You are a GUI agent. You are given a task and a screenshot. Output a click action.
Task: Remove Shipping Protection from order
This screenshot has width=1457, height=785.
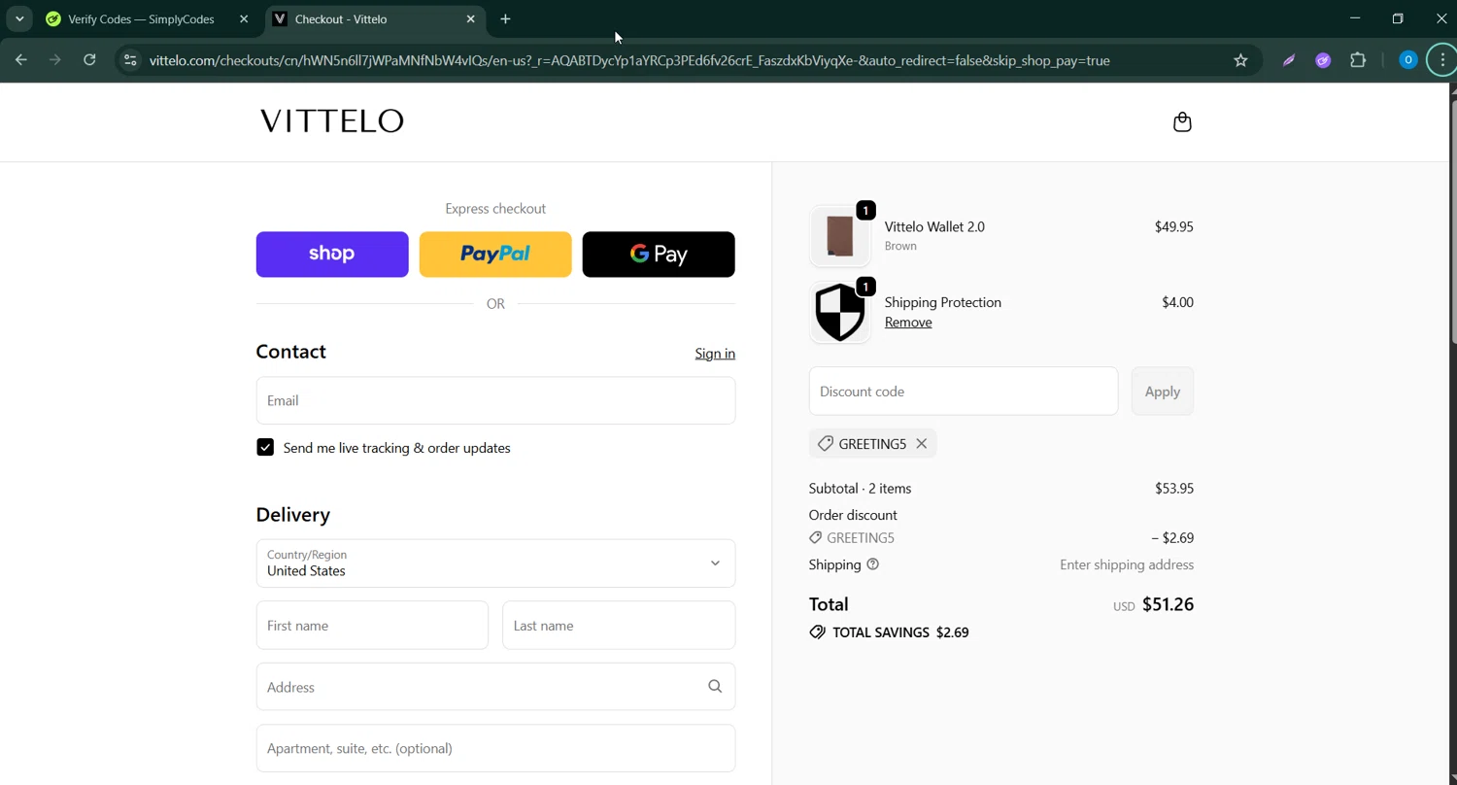908,323
